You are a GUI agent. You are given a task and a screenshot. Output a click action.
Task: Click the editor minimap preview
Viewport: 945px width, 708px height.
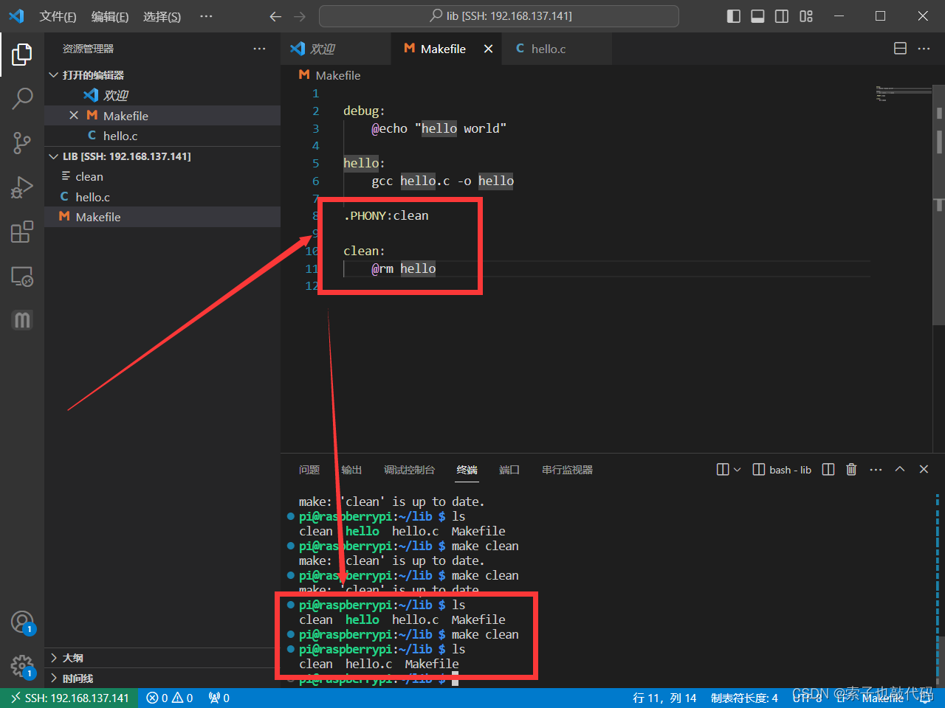point(903,94)
